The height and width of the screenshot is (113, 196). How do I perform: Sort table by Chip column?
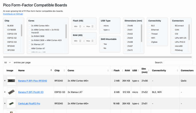tap(60, 70)
